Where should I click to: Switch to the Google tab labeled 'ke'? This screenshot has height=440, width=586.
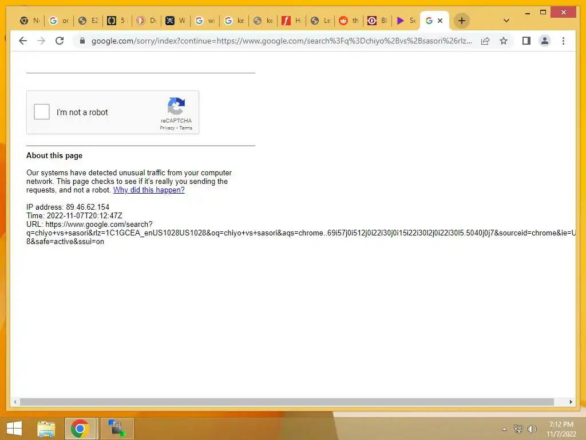click(234, 21)
